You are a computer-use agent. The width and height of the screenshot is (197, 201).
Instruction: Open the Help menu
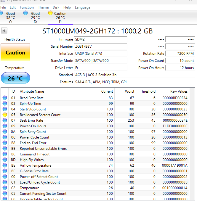point(67,7)
